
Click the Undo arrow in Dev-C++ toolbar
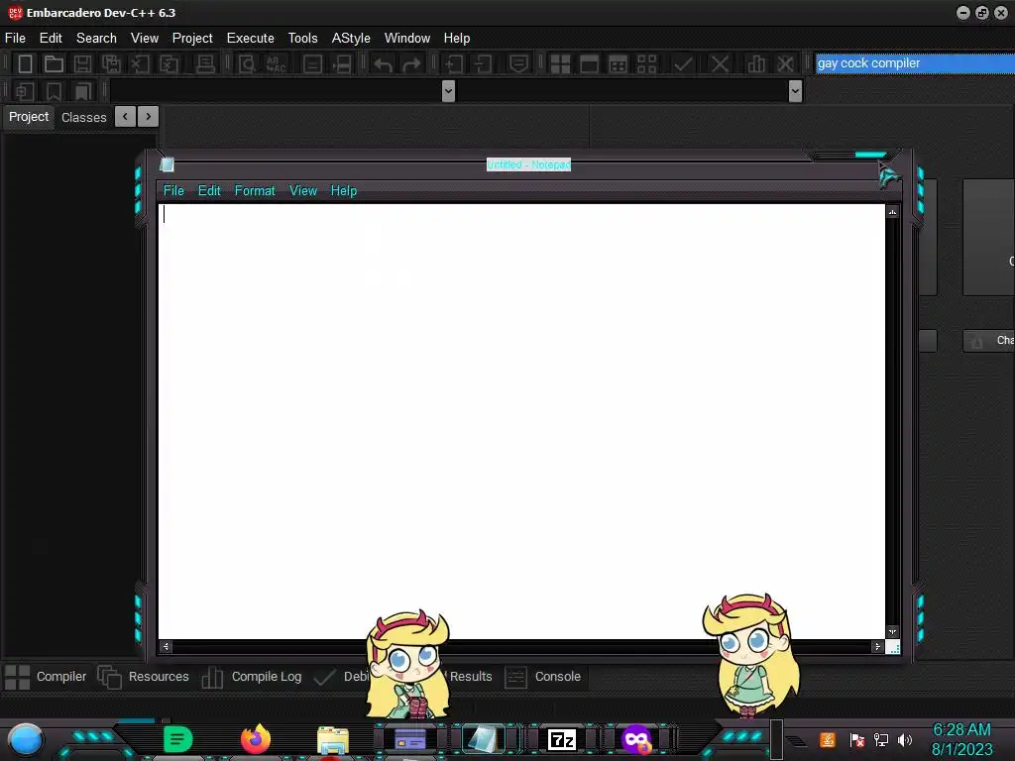pos(383,64)
